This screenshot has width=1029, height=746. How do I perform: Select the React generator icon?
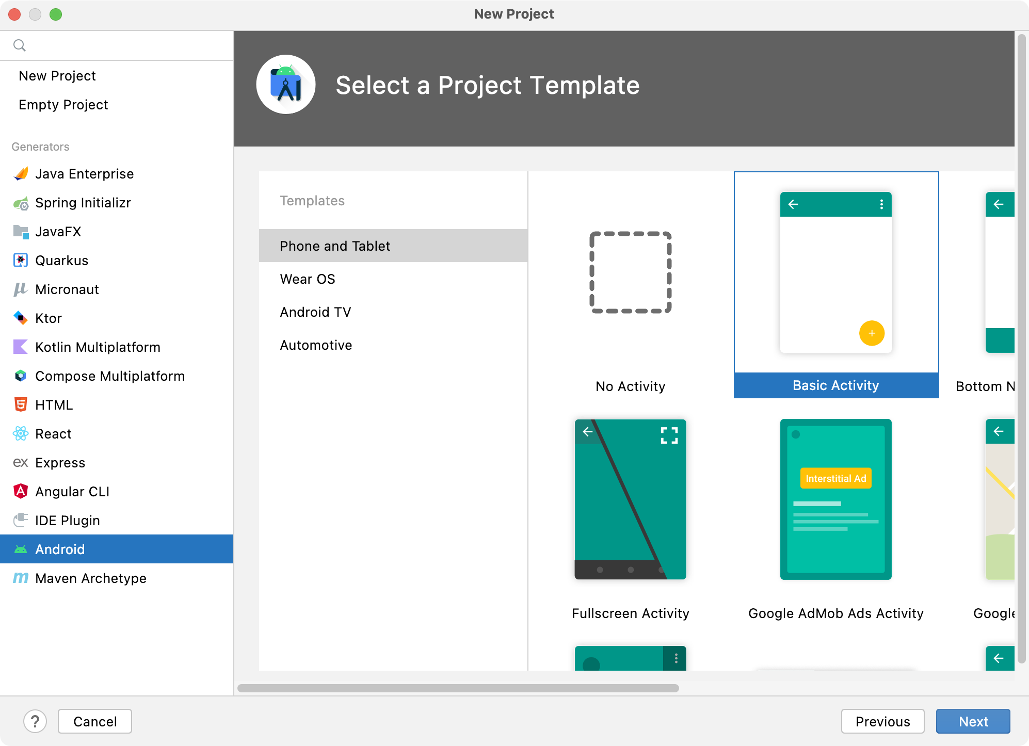pyautogui.click(x=20, y=434)
